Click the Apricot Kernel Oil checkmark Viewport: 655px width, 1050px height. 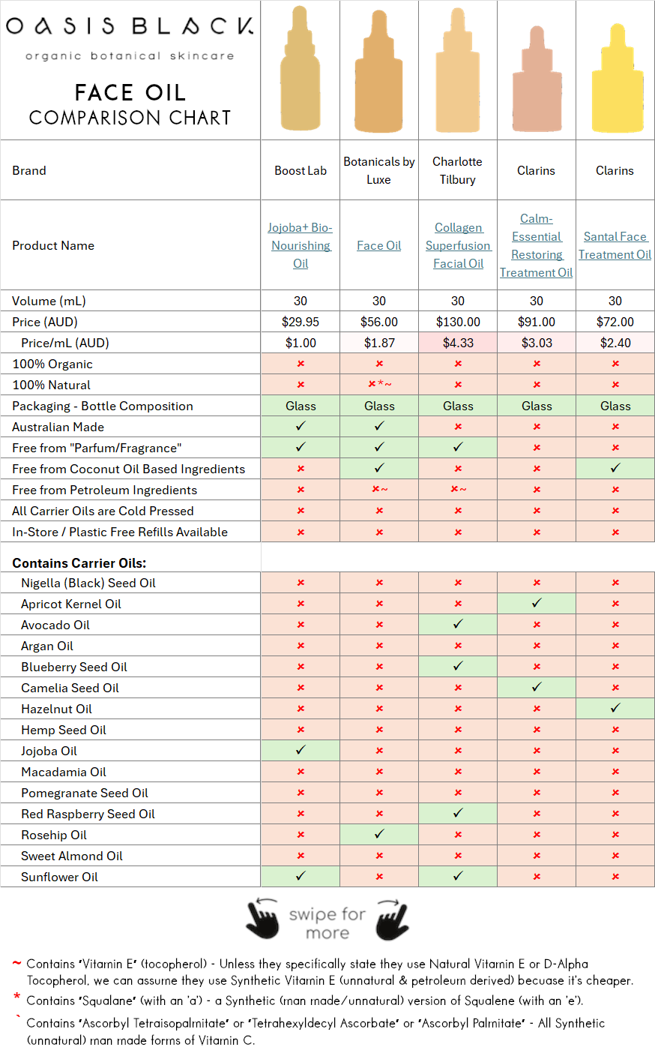pyautogui.click(x=537, y=604)
